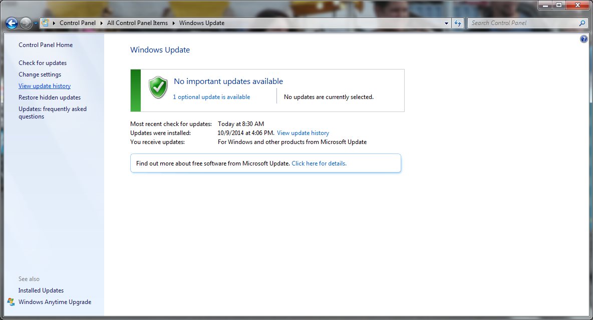This screenshot has height=320, width=593.
Task: Open Change settings
Action: (x=40, y=74)
